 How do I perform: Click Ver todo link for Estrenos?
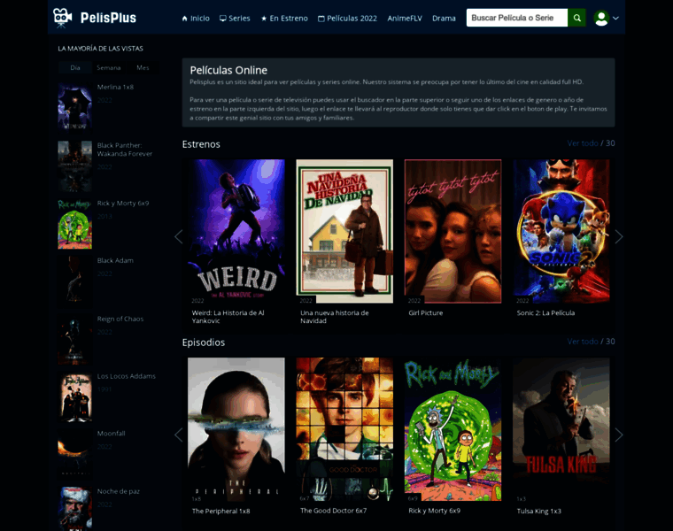[583, 143]
